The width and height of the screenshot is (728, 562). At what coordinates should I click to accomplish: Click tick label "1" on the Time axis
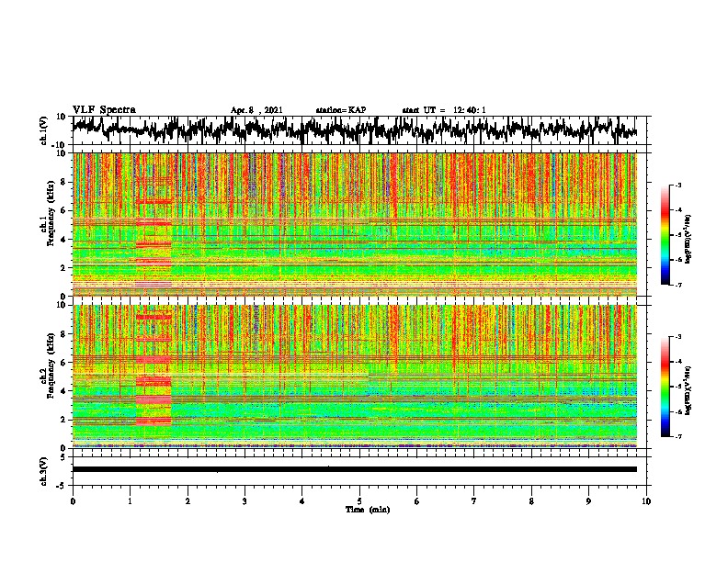131,501
